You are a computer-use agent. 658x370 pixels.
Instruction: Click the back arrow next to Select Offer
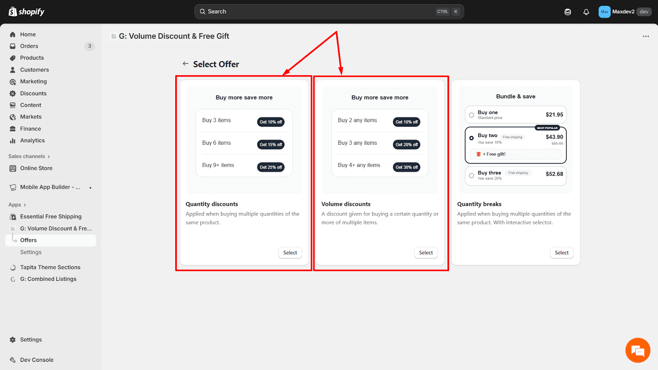(185, 64)
